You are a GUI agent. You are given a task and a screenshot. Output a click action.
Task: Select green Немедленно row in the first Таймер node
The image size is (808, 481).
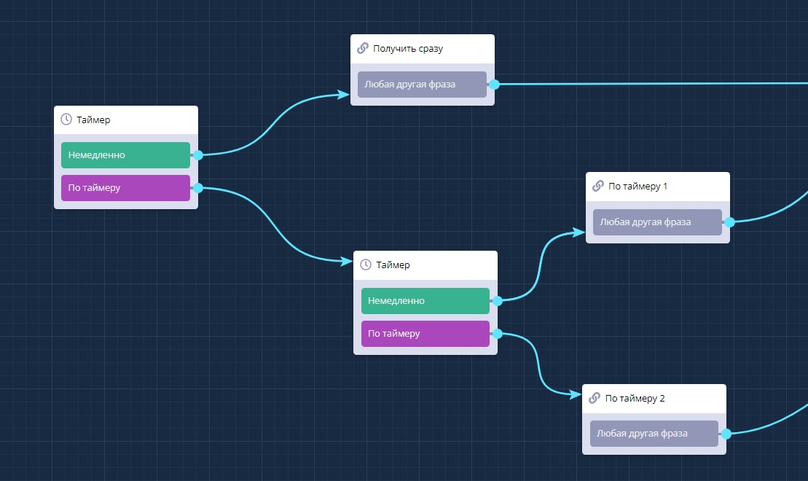125,155
